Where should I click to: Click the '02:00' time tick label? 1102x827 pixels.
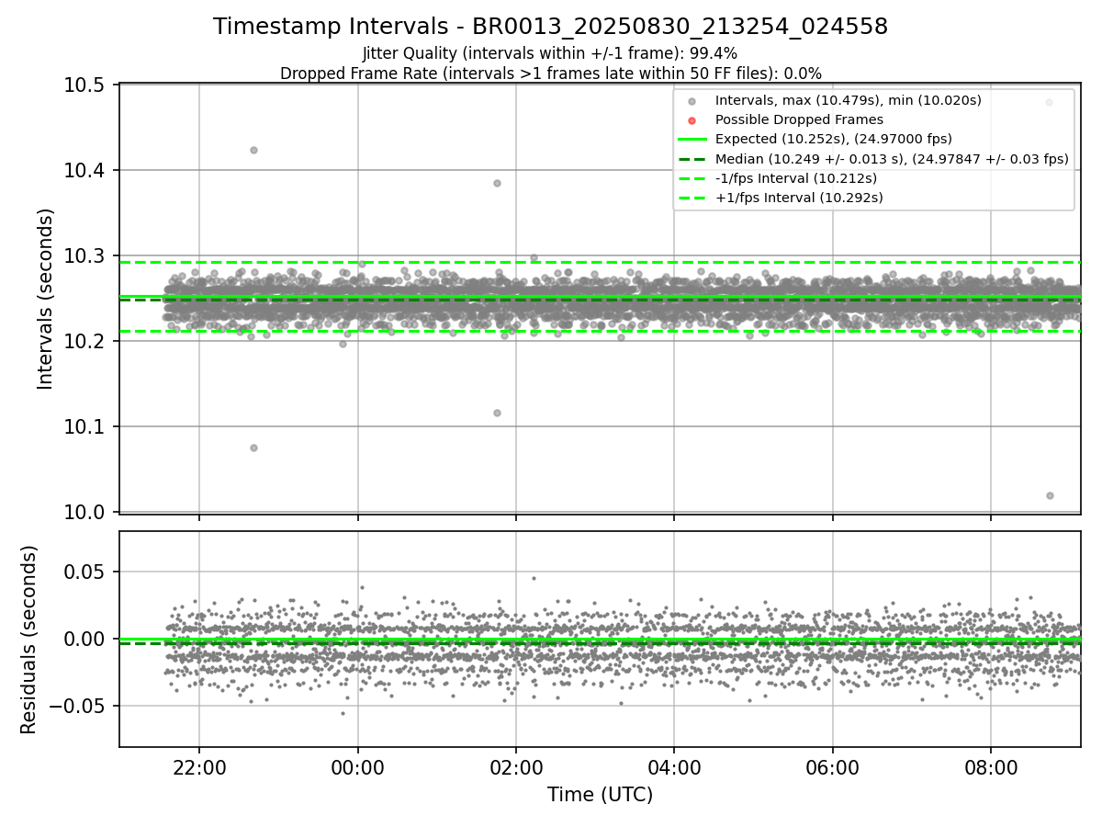pos(515,767)
